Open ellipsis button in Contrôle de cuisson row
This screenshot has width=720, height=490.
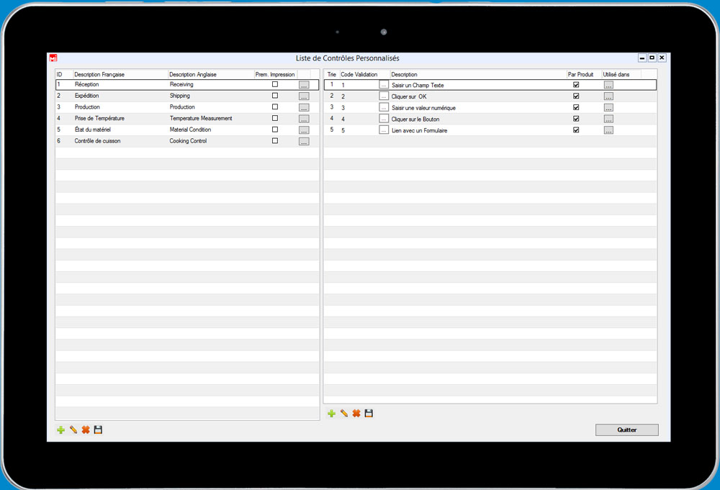coord(304,141)
